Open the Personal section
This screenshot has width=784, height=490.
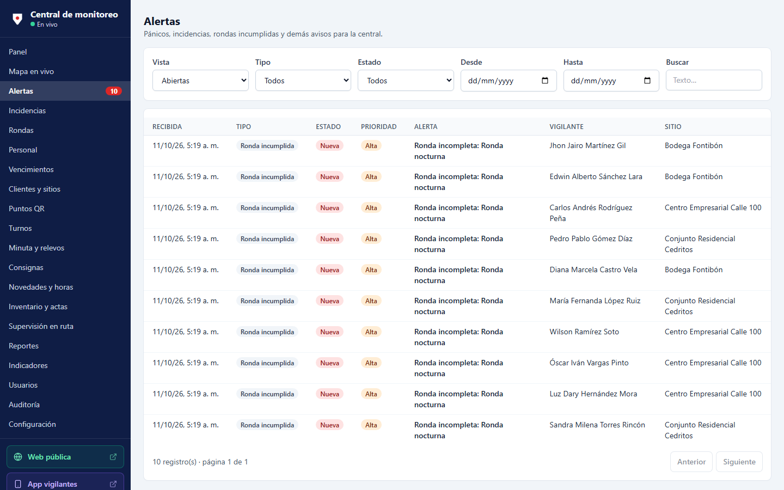tap(65, 150)
